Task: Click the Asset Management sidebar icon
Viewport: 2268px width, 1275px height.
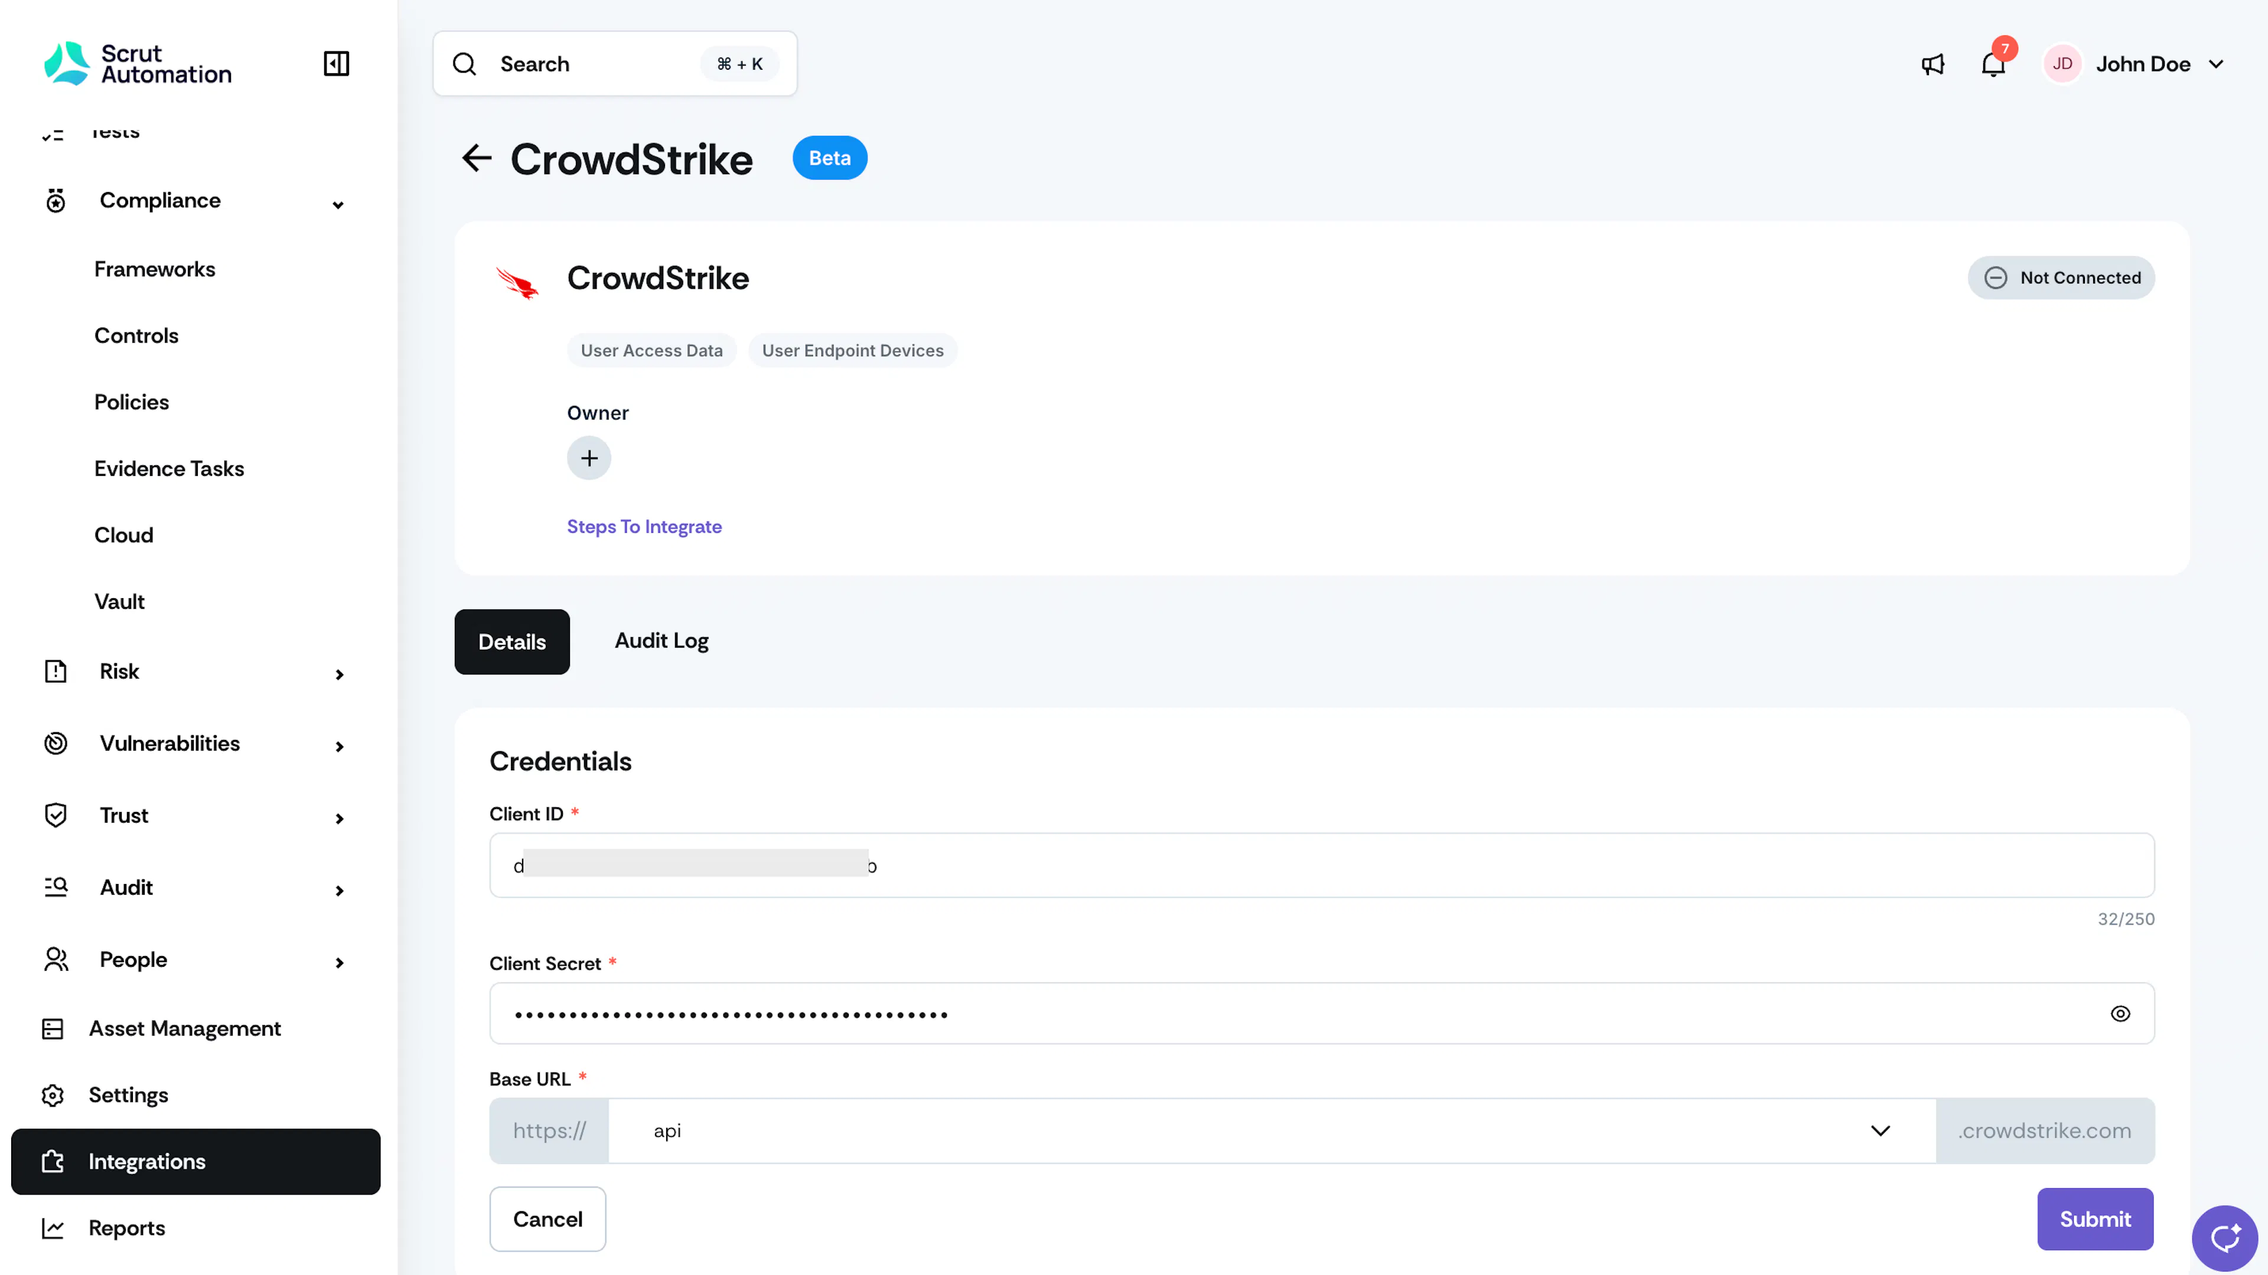Action: click(x=53, y=1029)
